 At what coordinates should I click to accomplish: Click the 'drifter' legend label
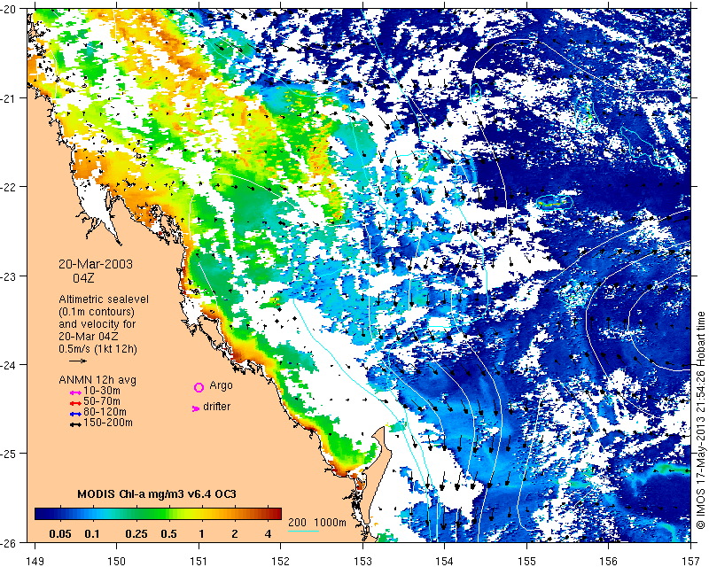(x=216, y=407)
